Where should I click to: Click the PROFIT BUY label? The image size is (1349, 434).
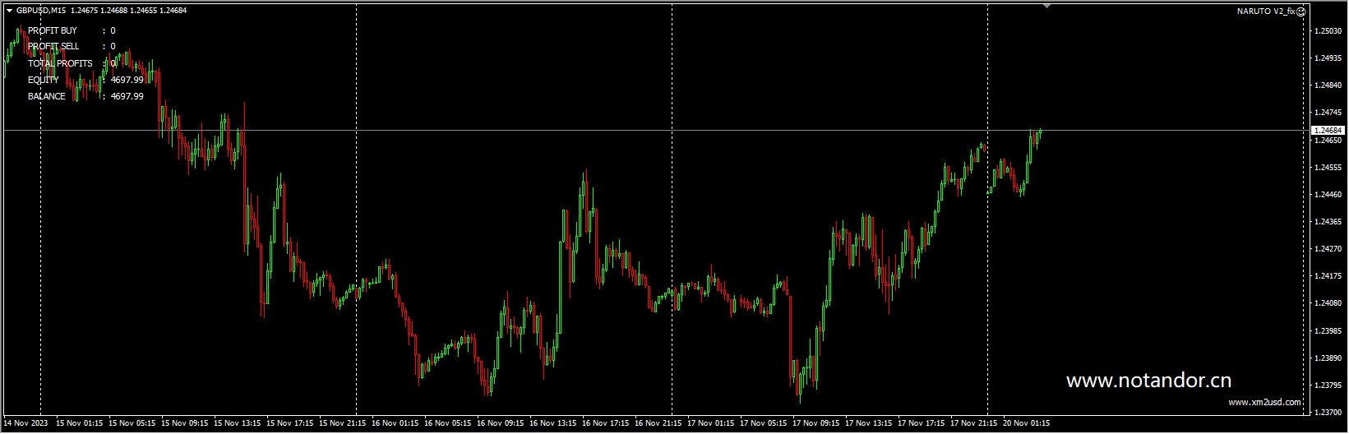[53, 30]
